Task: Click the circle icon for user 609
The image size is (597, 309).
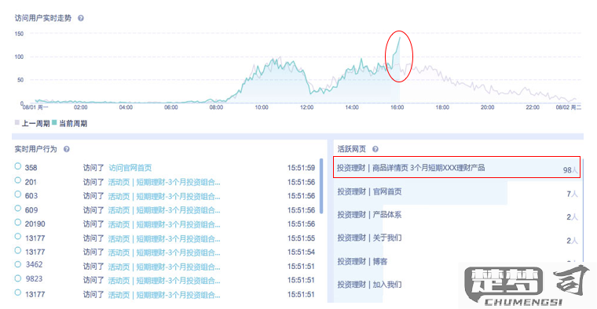Action: pos(17,209)
